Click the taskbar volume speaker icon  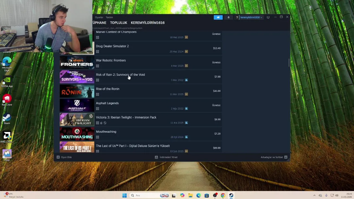tap(337, 195)
